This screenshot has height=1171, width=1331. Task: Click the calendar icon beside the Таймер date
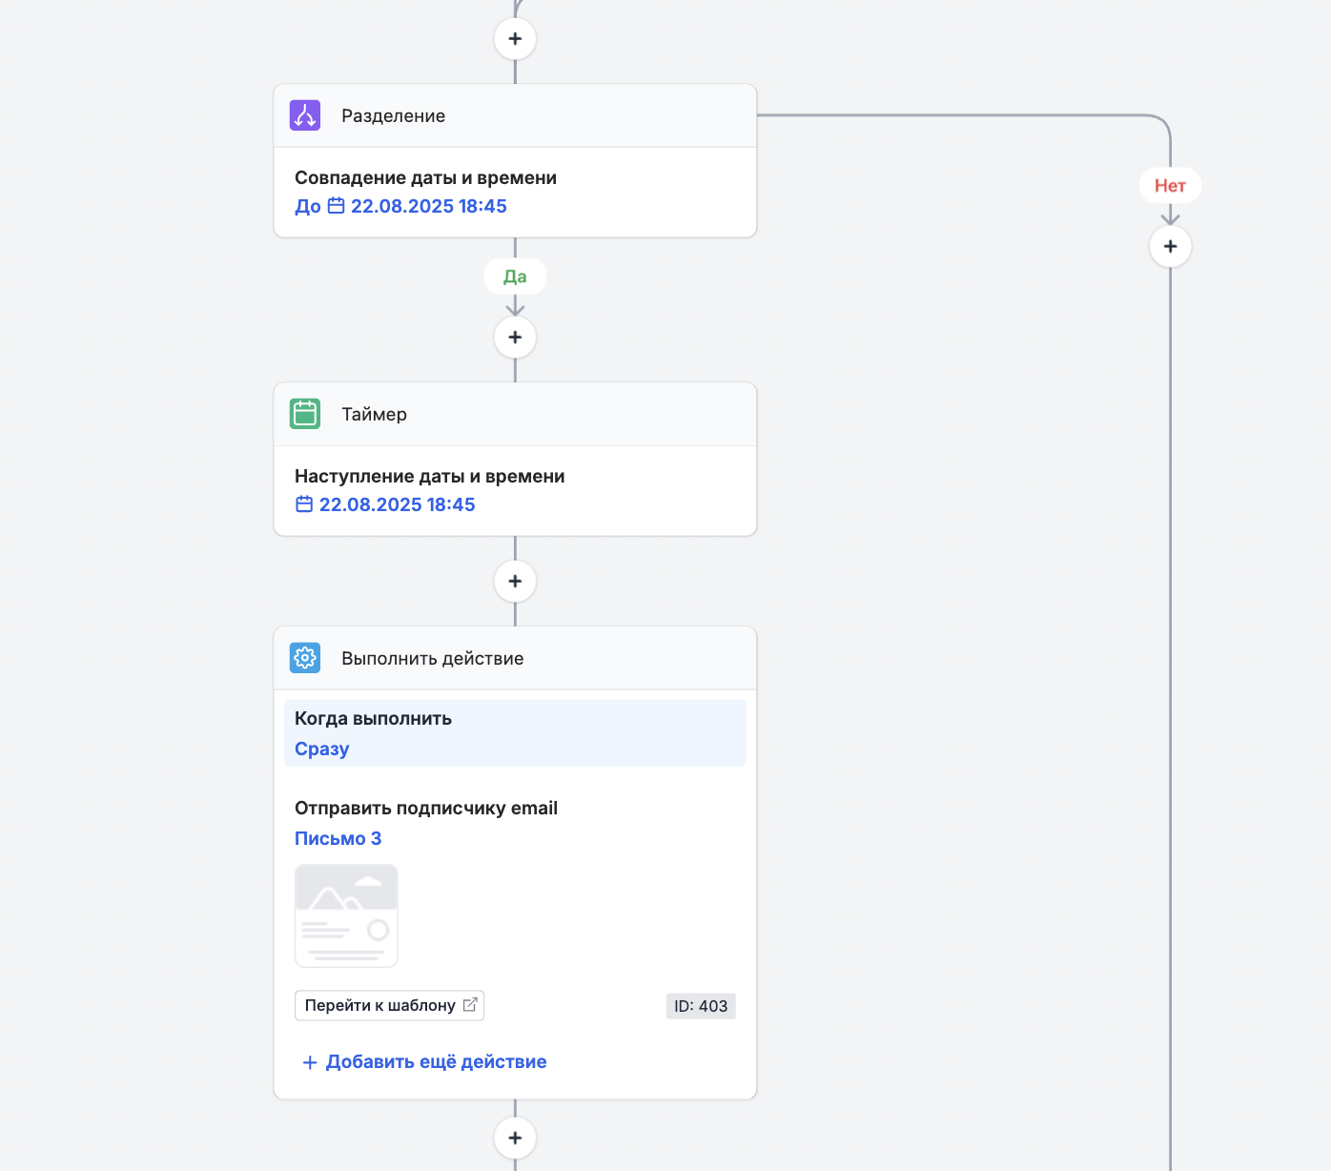(x=304, y=504)
